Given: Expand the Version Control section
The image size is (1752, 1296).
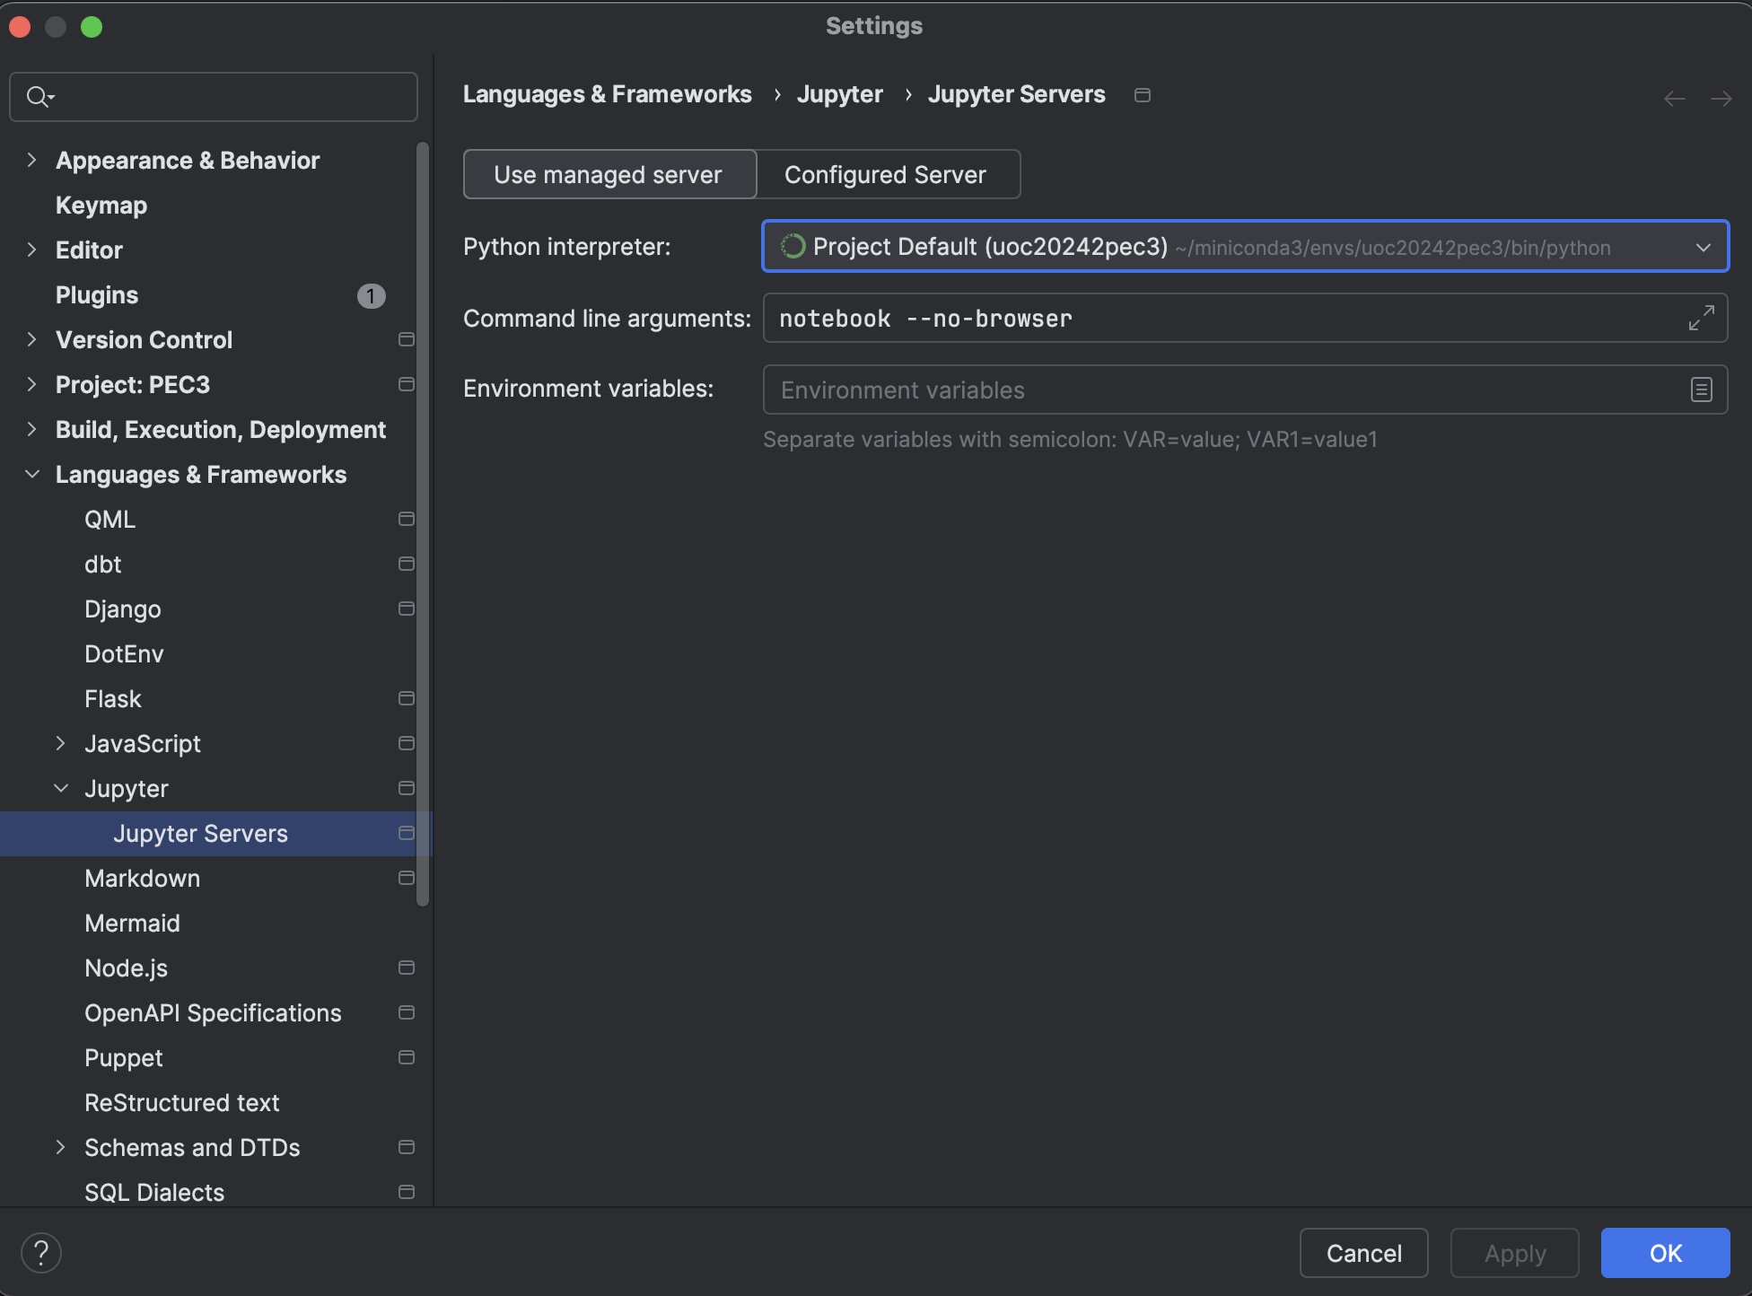Looking at the screenshot, I should 32,339.
